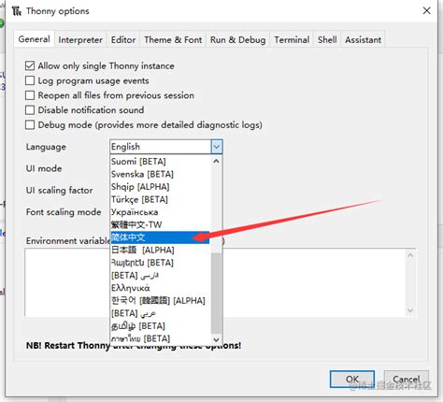Screen dimensions: 443x402
Task: Confirm settings with the OK button
Action: pos(352,379)
